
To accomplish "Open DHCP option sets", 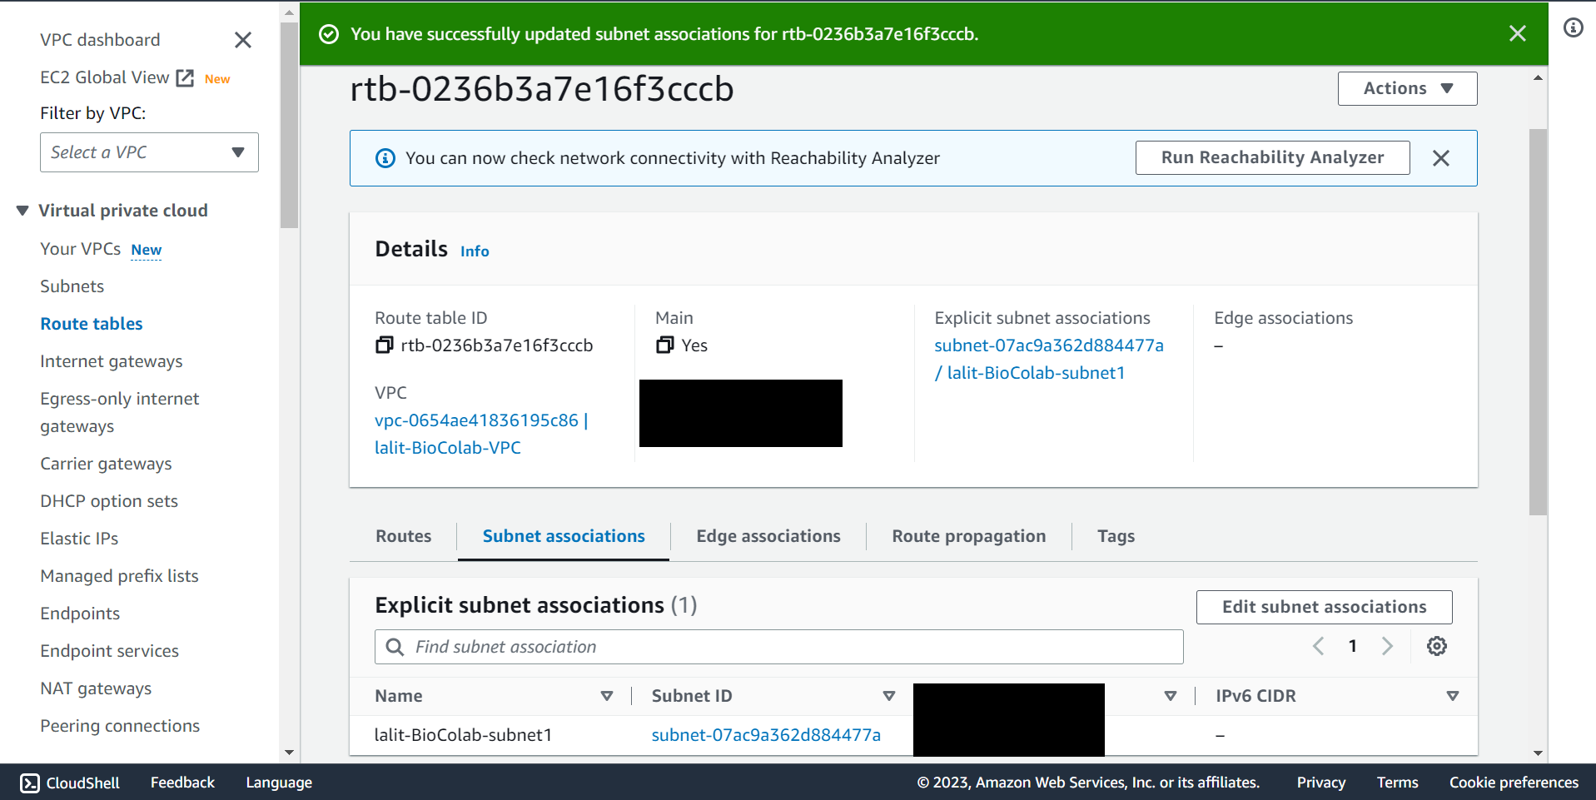I will (109, 501).
